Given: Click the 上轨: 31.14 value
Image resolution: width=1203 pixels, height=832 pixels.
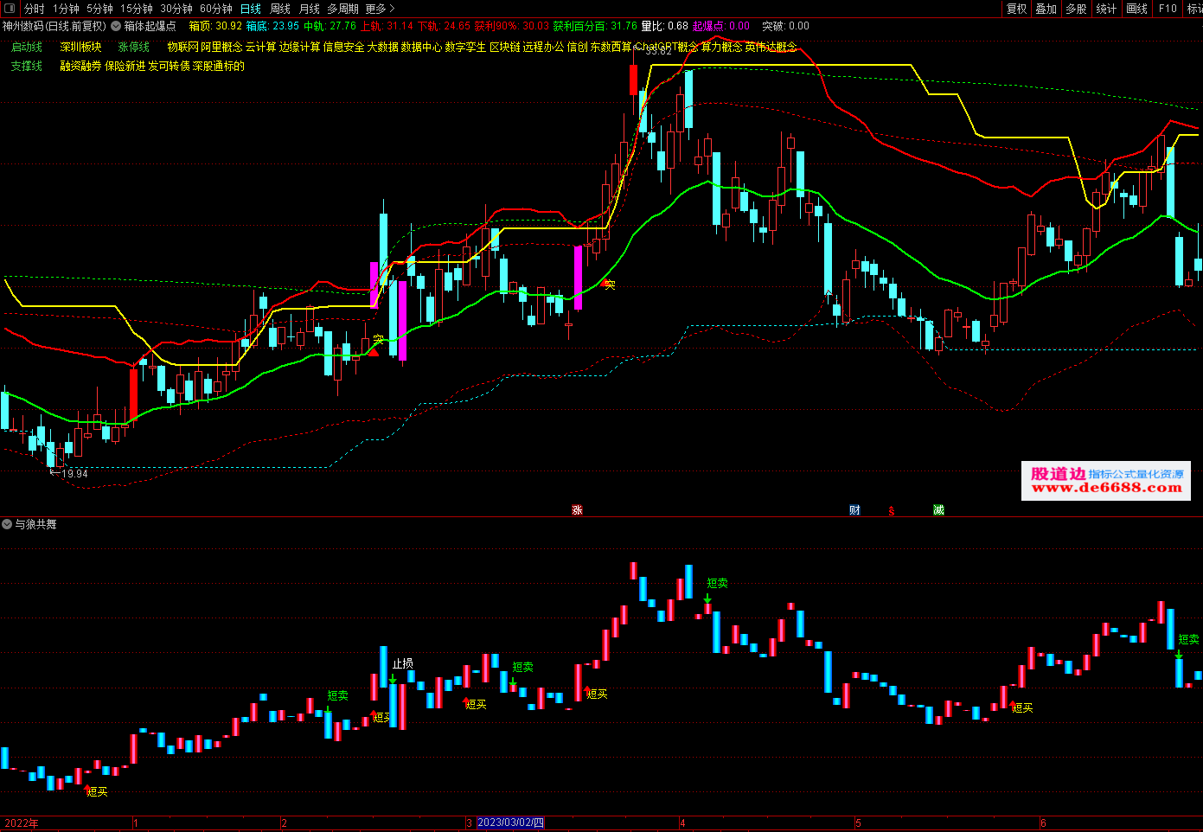Looking at the screenshot, I should pyautogui.click(x=387, y=26).
